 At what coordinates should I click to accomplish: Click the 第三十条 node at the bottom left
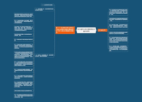click(x=24, y=96)
